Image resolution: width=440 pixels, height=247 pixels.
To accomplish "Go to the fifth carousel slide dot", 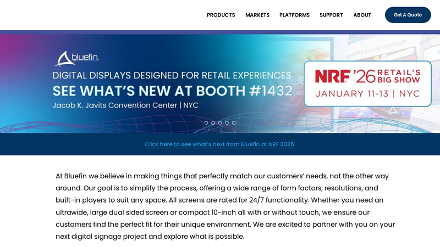I will [x=234, y=123].
